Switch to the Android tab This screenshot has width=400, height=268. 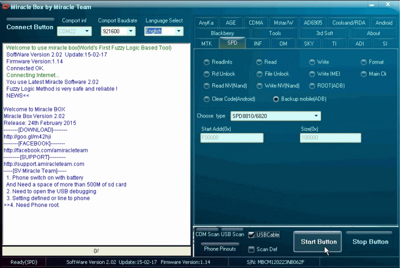tap(383, 22)
